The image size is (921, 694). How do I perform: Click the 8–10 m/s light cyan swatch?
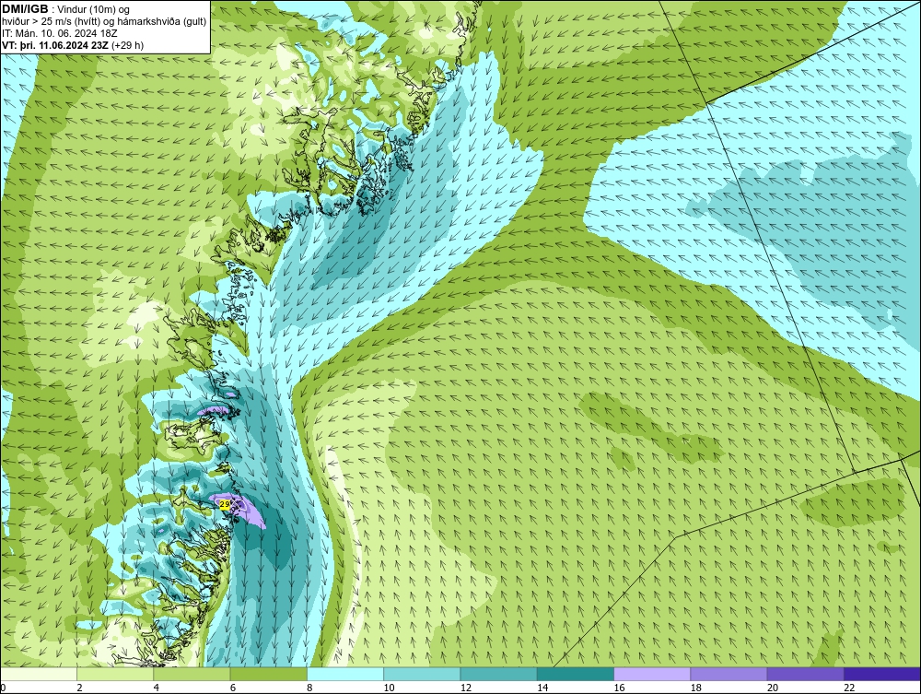[x=345, y=674]
